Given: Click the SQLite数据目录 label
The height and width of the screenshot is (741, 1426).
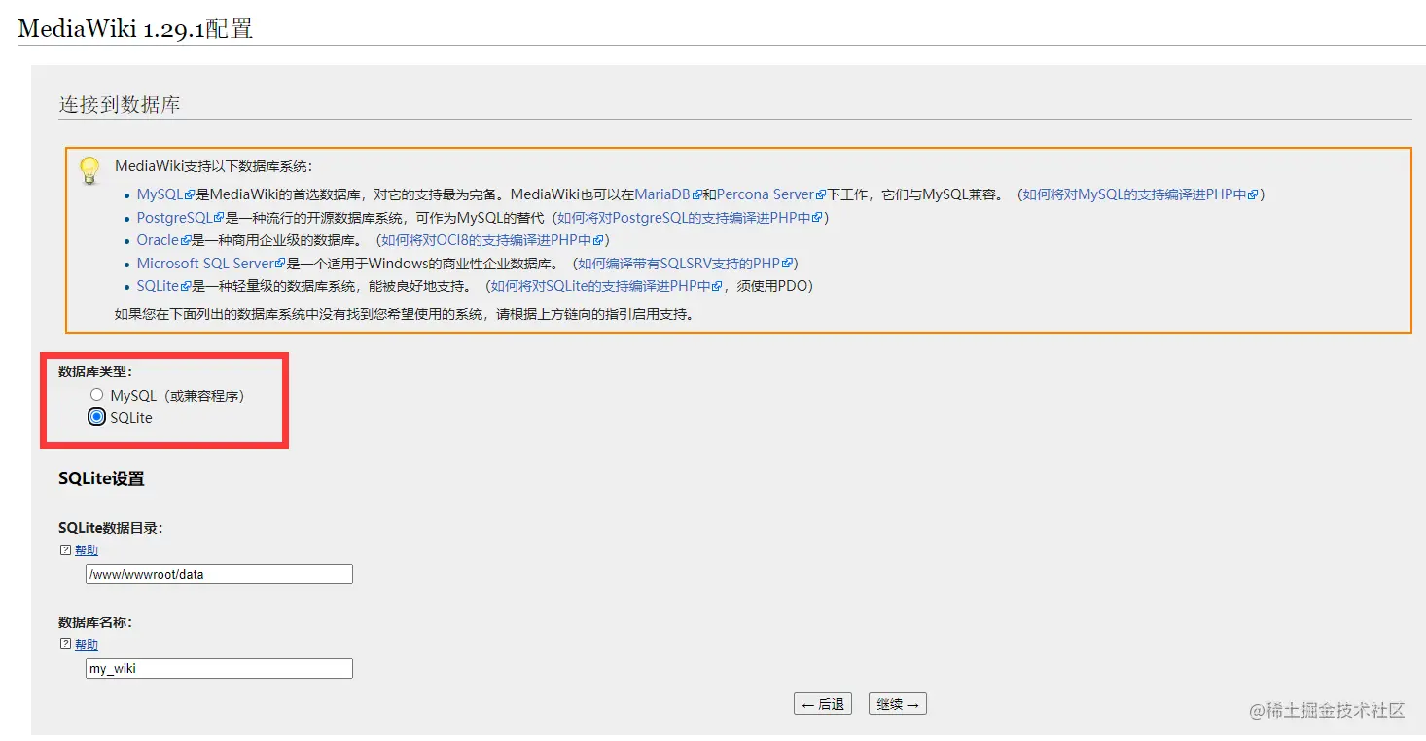Looking at the screenshot, I should [x=110, y=528].
